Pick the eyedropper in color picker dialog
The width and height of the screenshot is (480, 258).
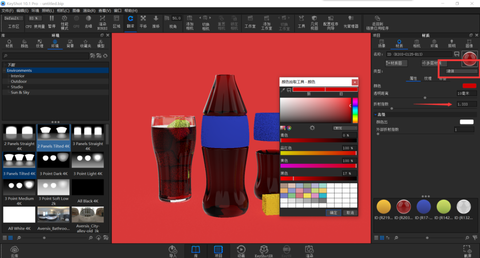[x=283, y=90]
